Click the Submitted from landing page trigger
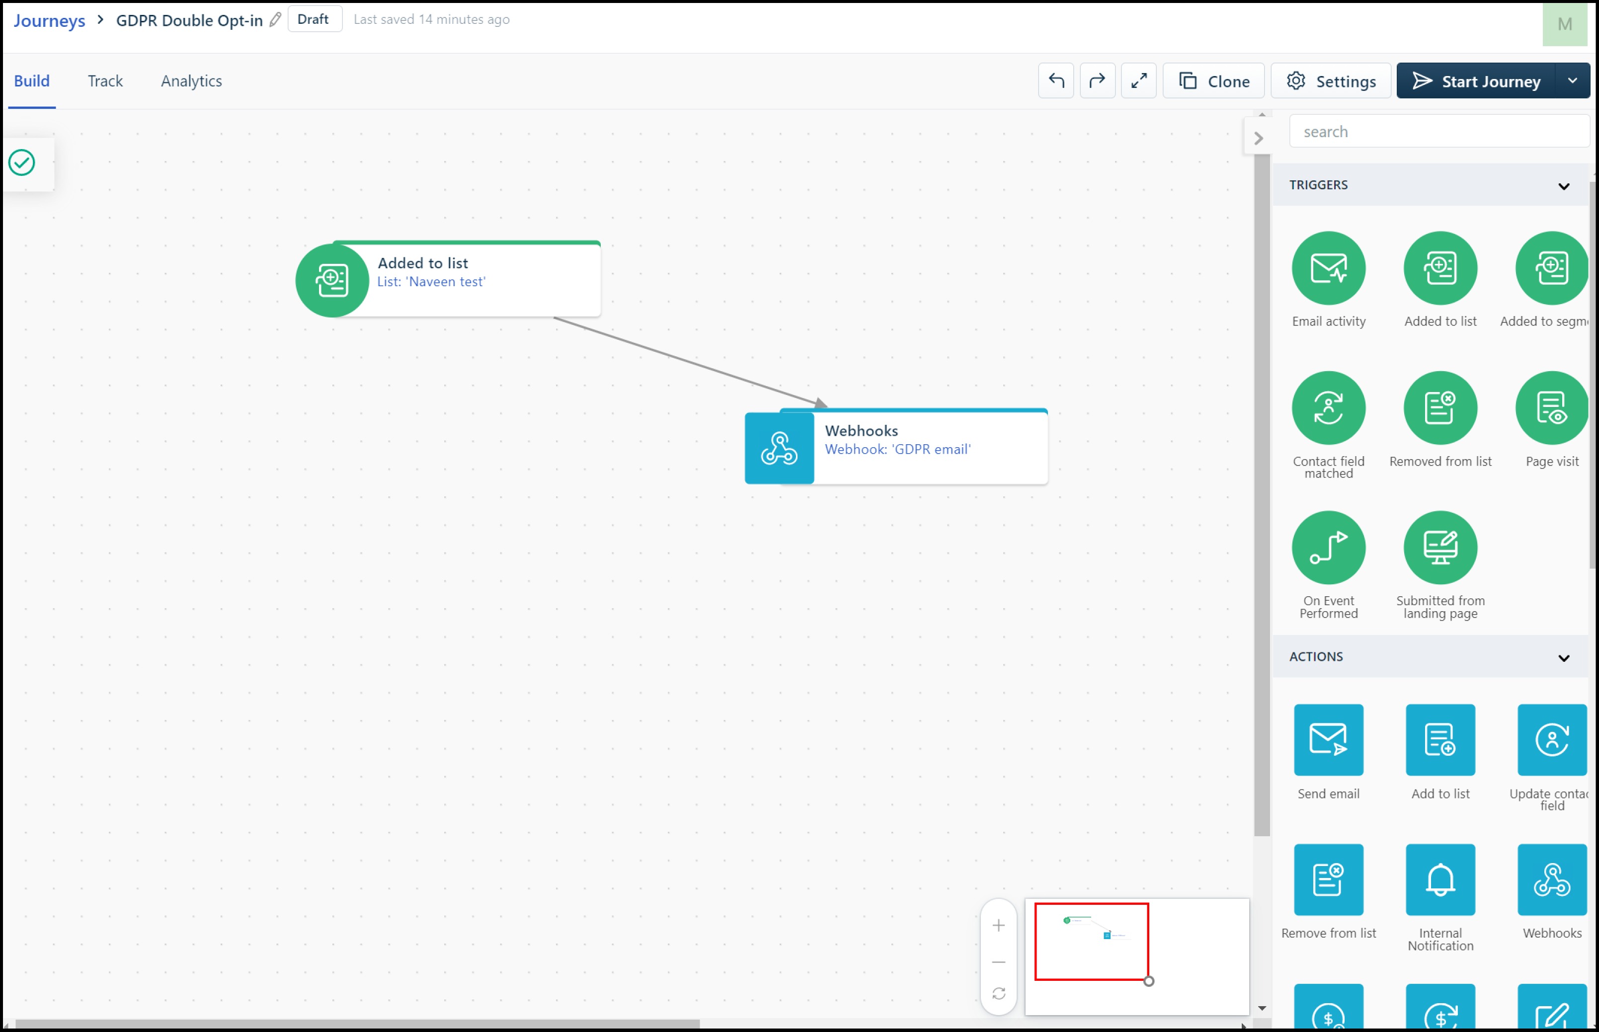The width and height of the screenshot is (1599, 1032). tap(1439, 548)
